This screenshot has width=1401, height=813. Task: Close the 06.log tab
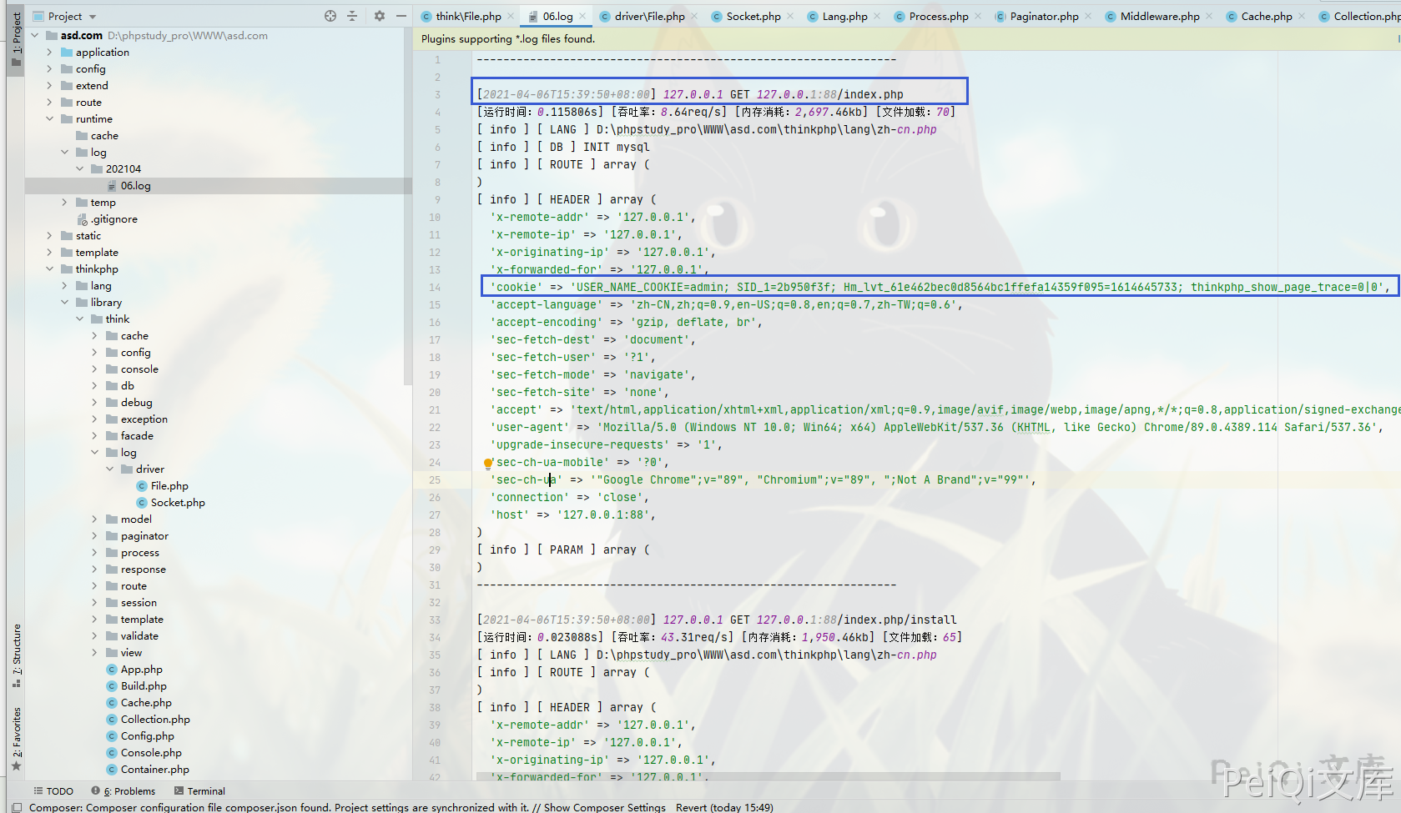[x=582, y=16]
